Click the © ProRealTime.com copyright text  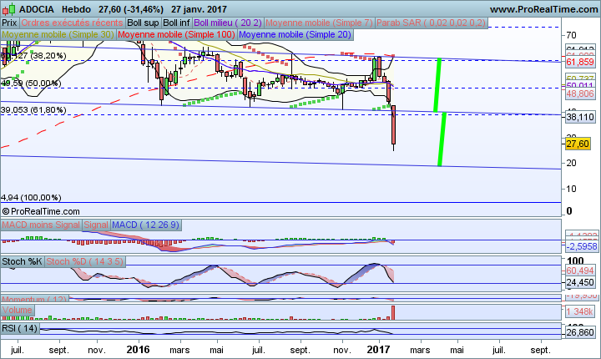point(41,211)
